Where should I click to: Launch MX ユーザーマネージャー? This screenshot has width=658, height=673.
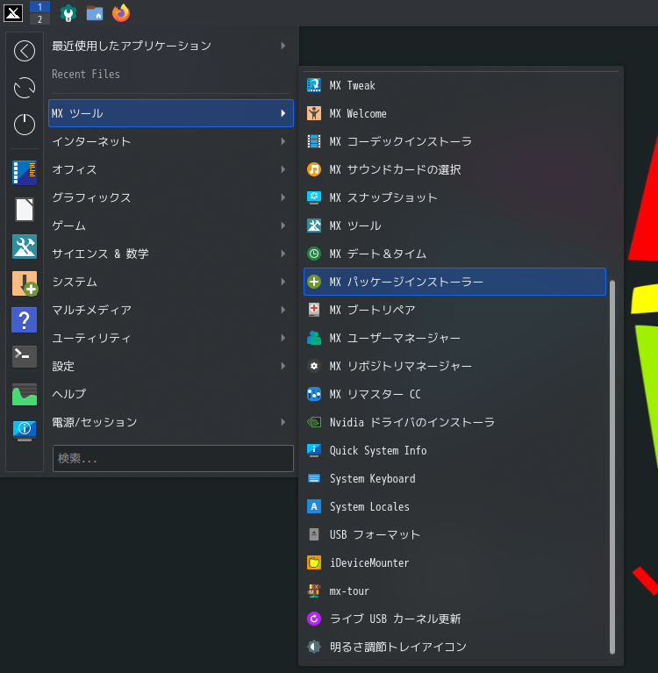click(x=454, y=338)
